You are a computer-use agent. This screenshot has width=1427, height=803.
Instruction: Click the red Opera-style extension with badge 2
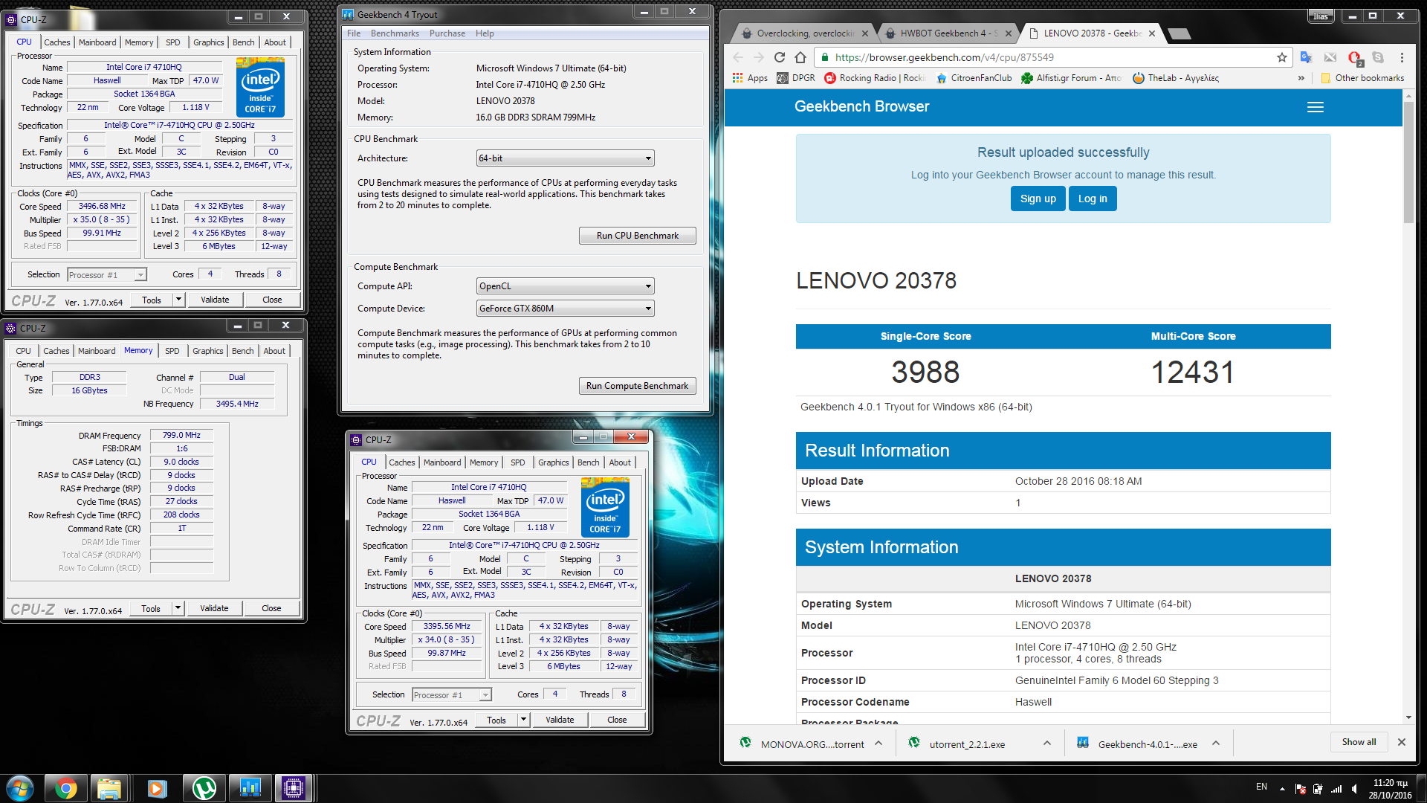pyautogui.click(x=1354, y=57)
